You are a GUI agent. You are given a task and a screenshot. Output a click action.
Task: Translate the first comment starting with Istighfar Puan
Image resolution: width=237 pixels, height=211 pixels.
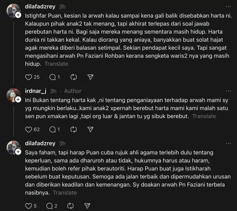pos(56,64)
